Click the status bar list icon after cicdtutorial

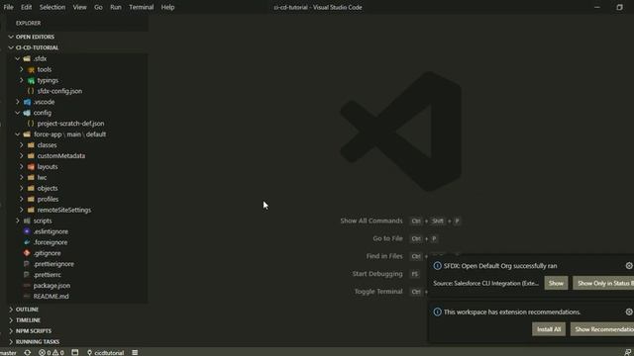pyautogui.click(x=135, y=352)
